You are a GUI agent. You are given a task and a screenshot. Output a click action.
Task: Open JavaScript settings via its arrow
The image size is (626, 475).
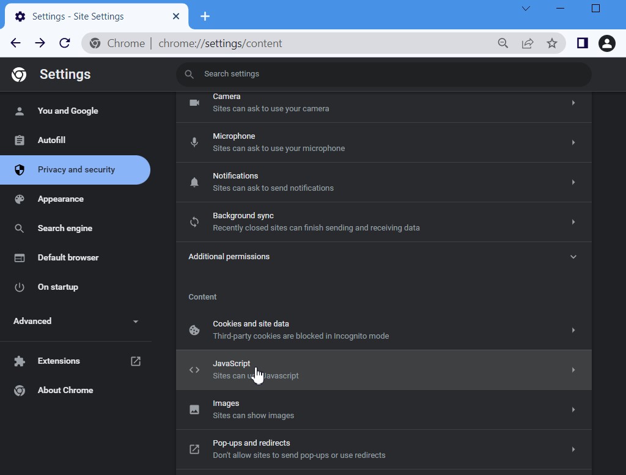tap(573, 370)
